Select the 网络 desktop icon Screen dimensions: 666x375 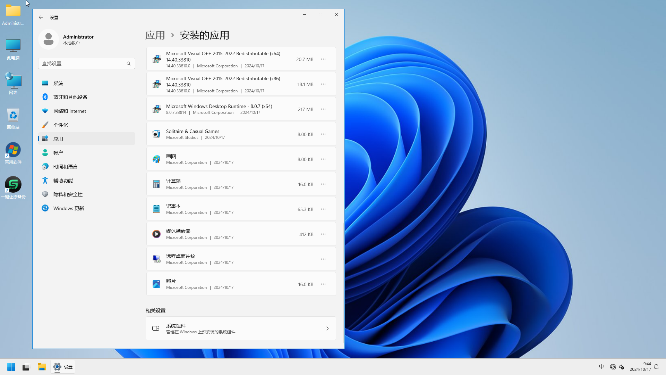(x=13, y=84)
